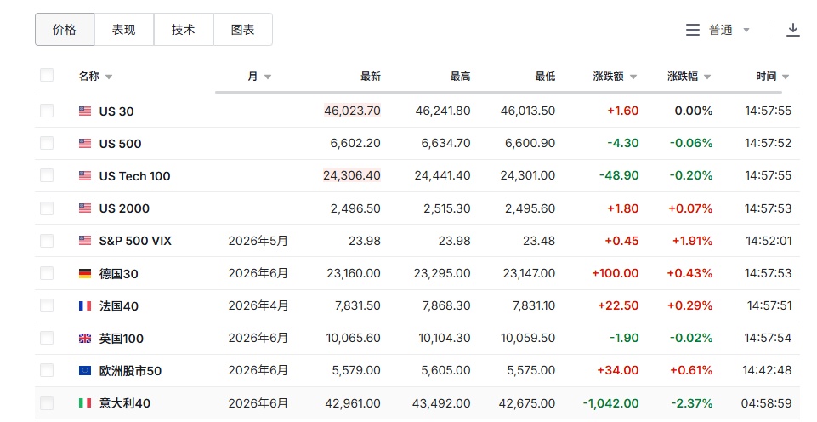Image resolution: width=817 pixels, height=422 pixels.
Task: Click the German flag icon beside 德国30
Action: point(85,274)
